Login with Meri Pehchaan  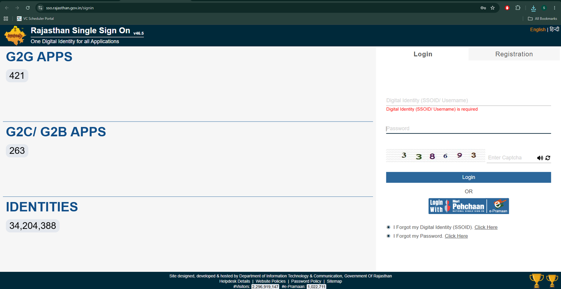[x=458, y=206]
